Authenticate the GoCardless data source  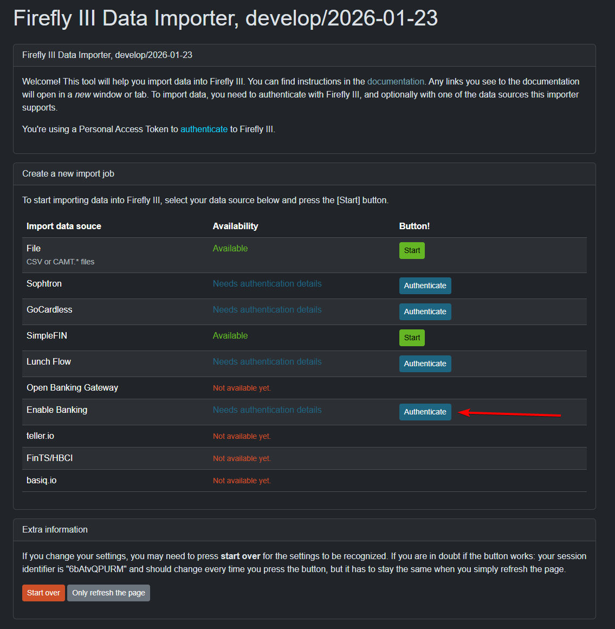425,312
